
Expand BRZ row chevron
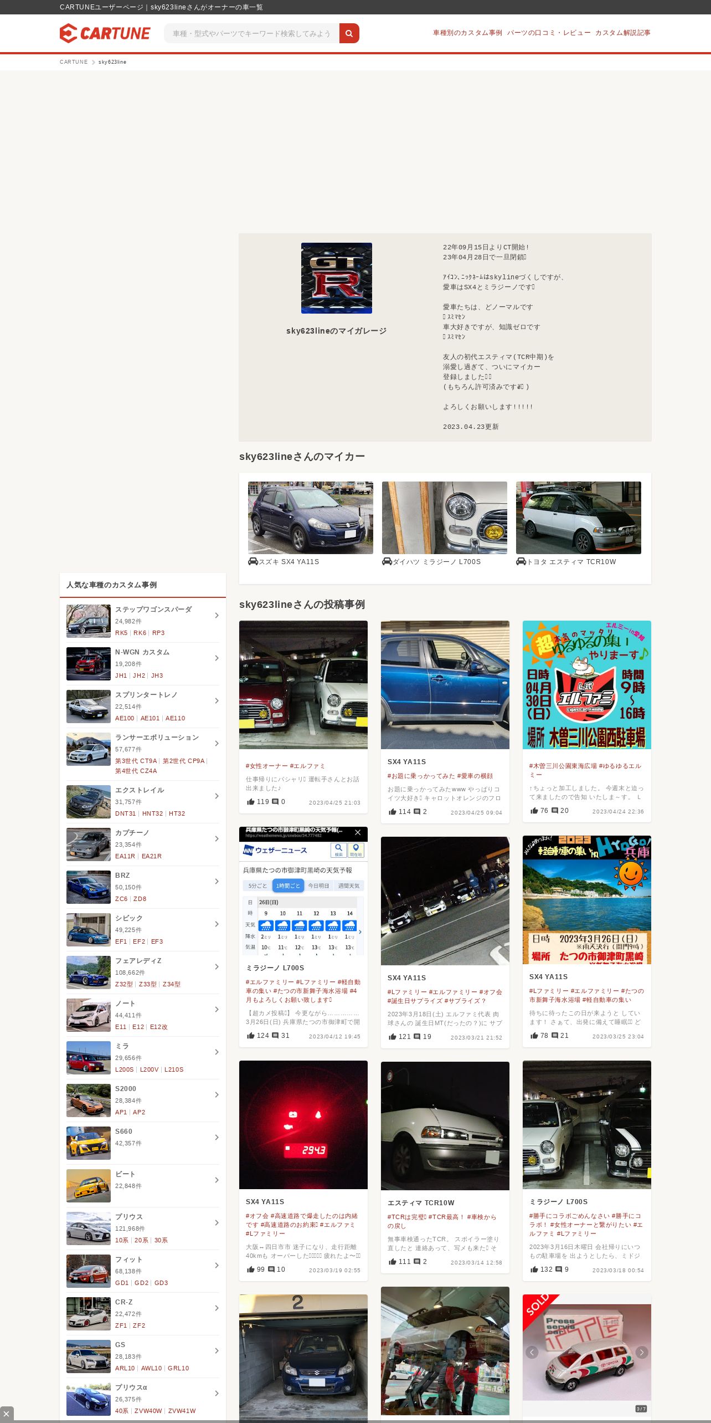click(x=217, y=882)
